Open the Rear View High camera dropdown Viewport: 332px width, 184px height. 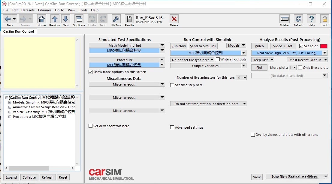tap(325, 53)
